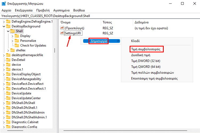200x133 pixels.
Task: Select the DeviceRect.DeviceRect.1 key
Action: click(x=29, y=89)
